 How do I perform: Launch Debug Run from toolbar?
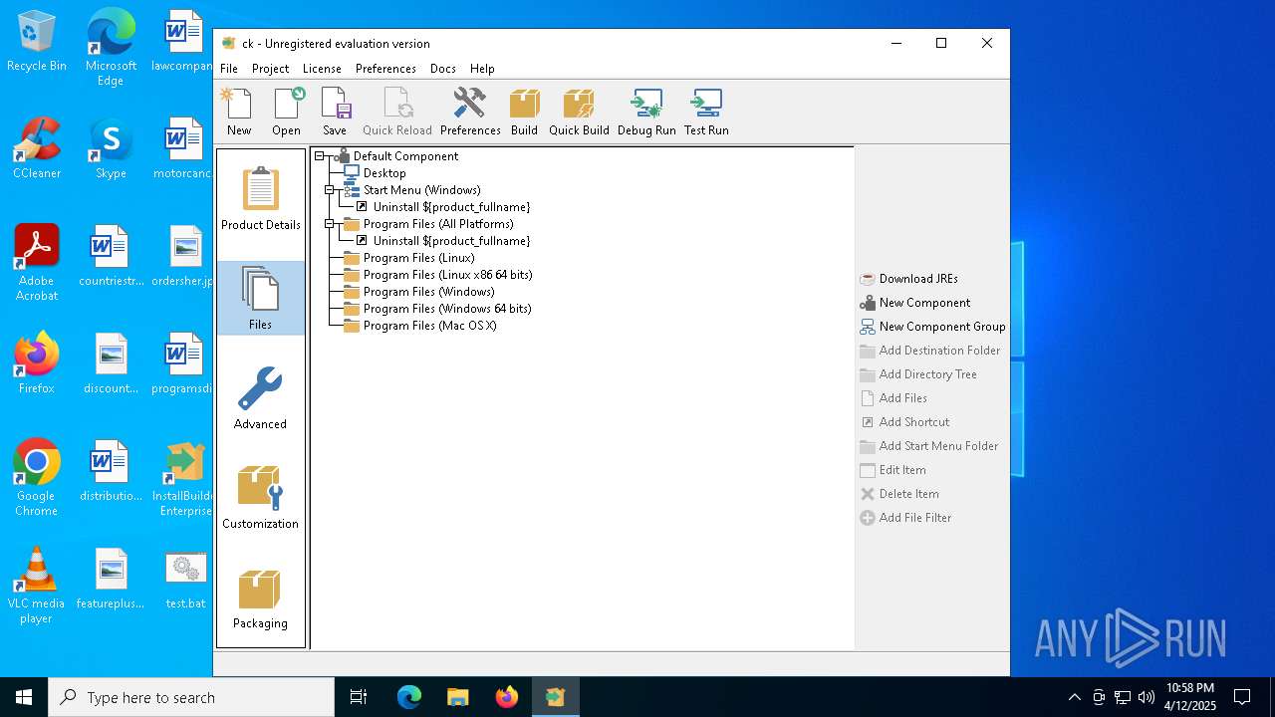(646, 112)
